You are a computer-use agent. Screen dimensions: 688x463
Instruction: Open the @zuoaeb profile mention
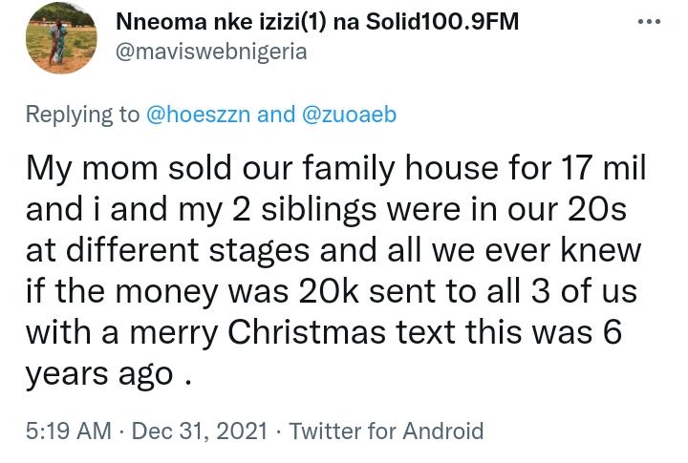[x=350, y=115]
